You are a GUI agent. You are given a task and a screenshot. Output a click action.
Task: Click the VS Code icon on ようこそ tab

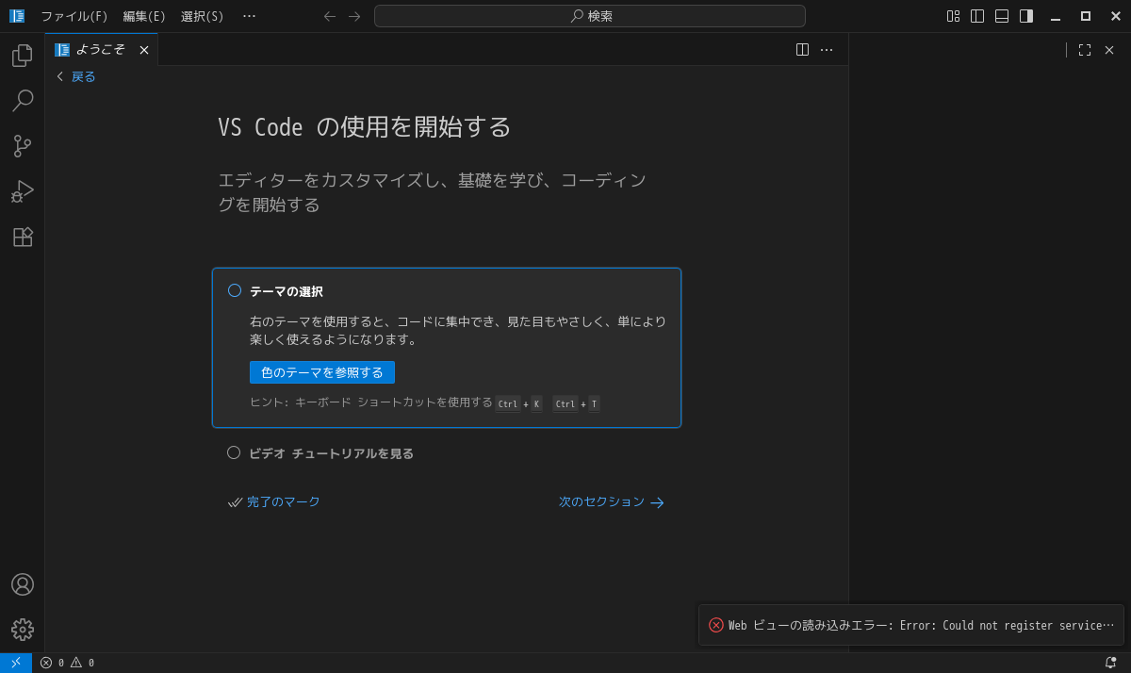(x=62, y=50)
